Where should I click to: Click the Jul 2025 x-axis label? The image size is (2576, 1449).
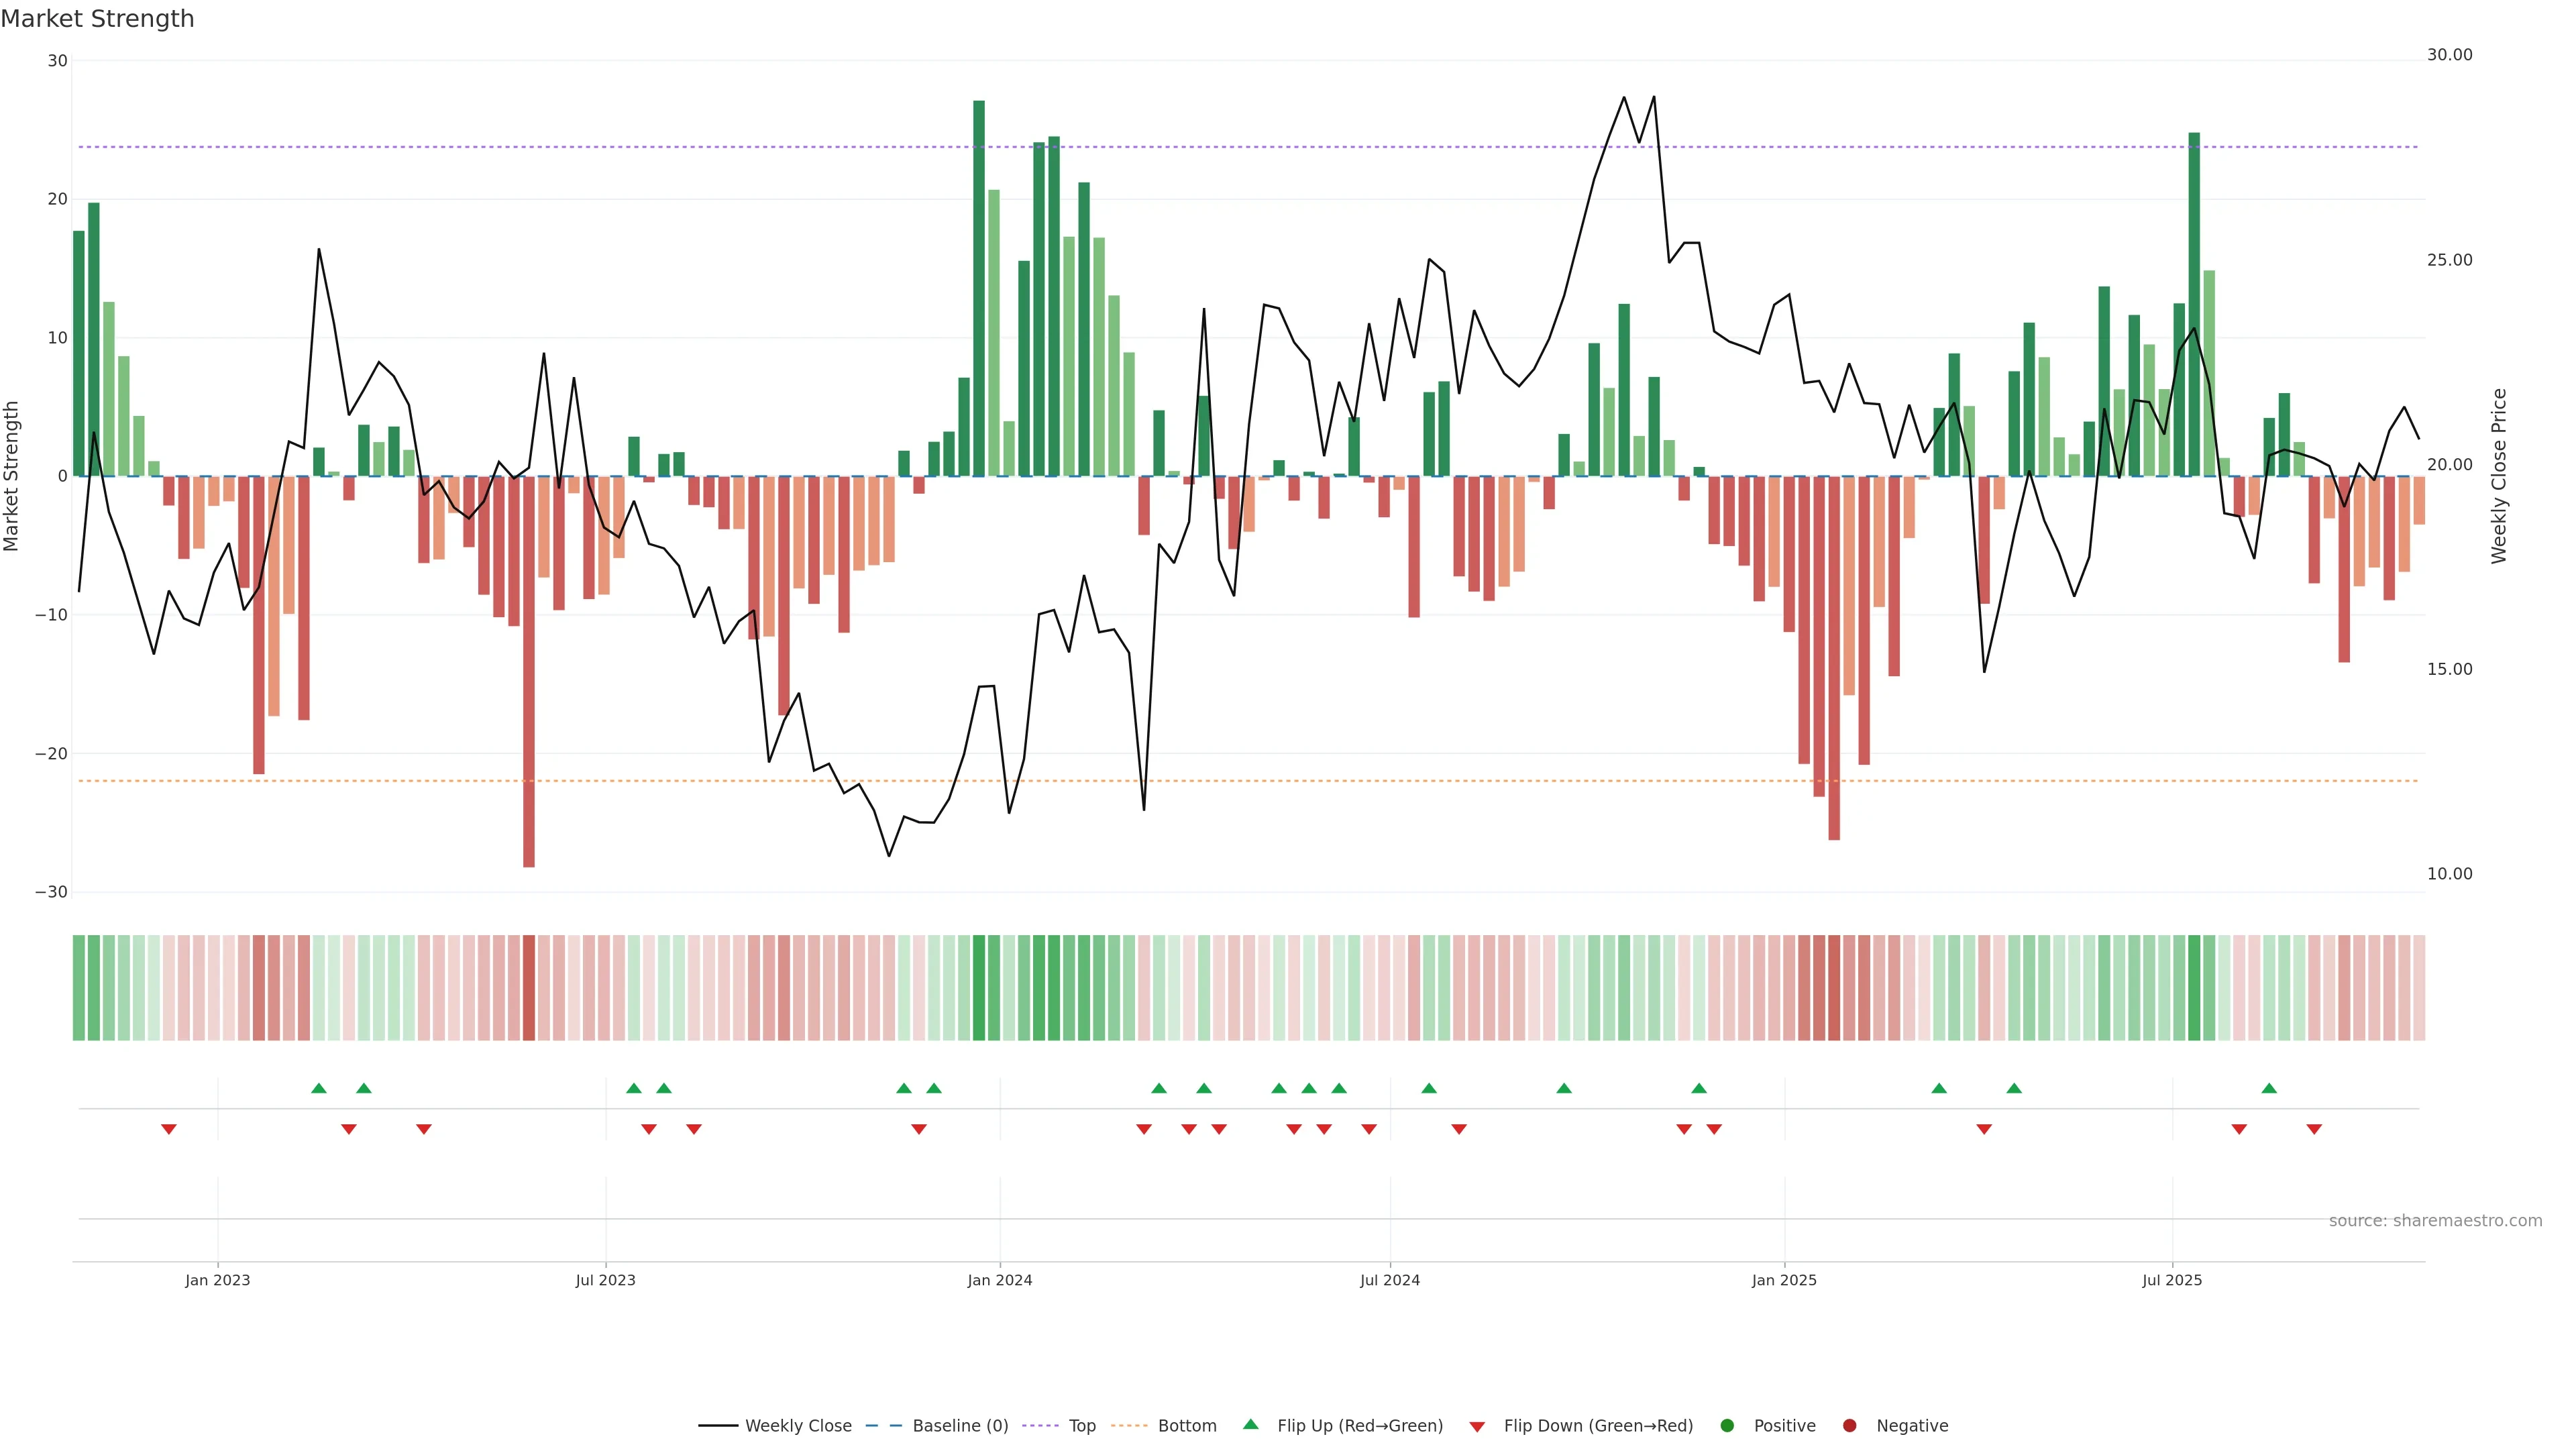(x=2172, y=1280)
